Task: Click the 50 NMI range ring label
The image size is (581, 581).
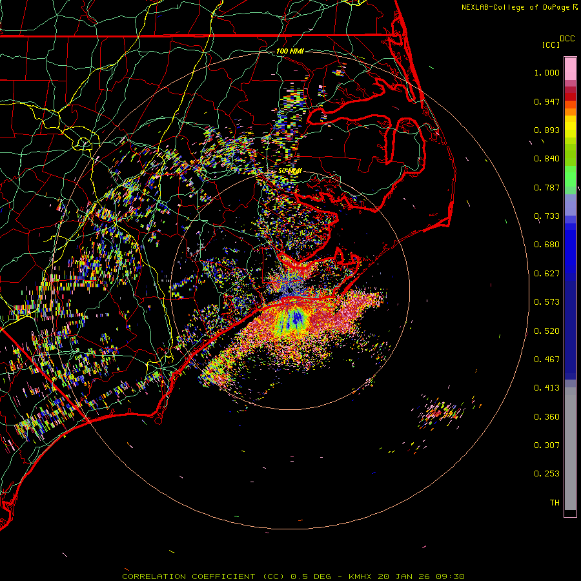Action: click(x=290, y=171)
